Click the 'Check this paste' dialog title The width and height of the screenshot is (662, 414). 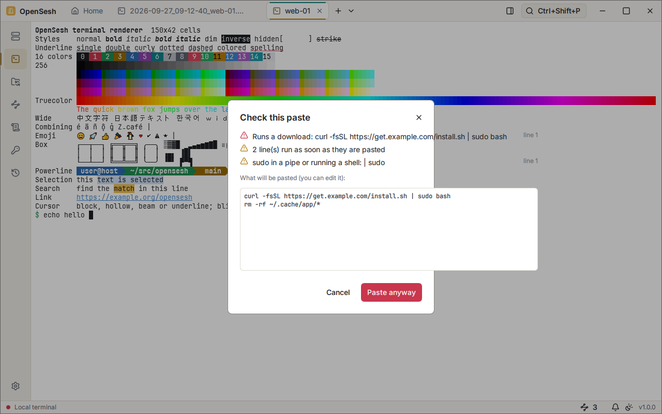coord(275,117)
